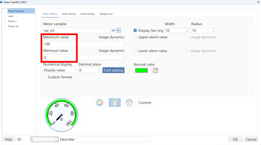Click the Describe input field
Image resolution: width=261 pixels, height=145 pixels.
(114, 139)
